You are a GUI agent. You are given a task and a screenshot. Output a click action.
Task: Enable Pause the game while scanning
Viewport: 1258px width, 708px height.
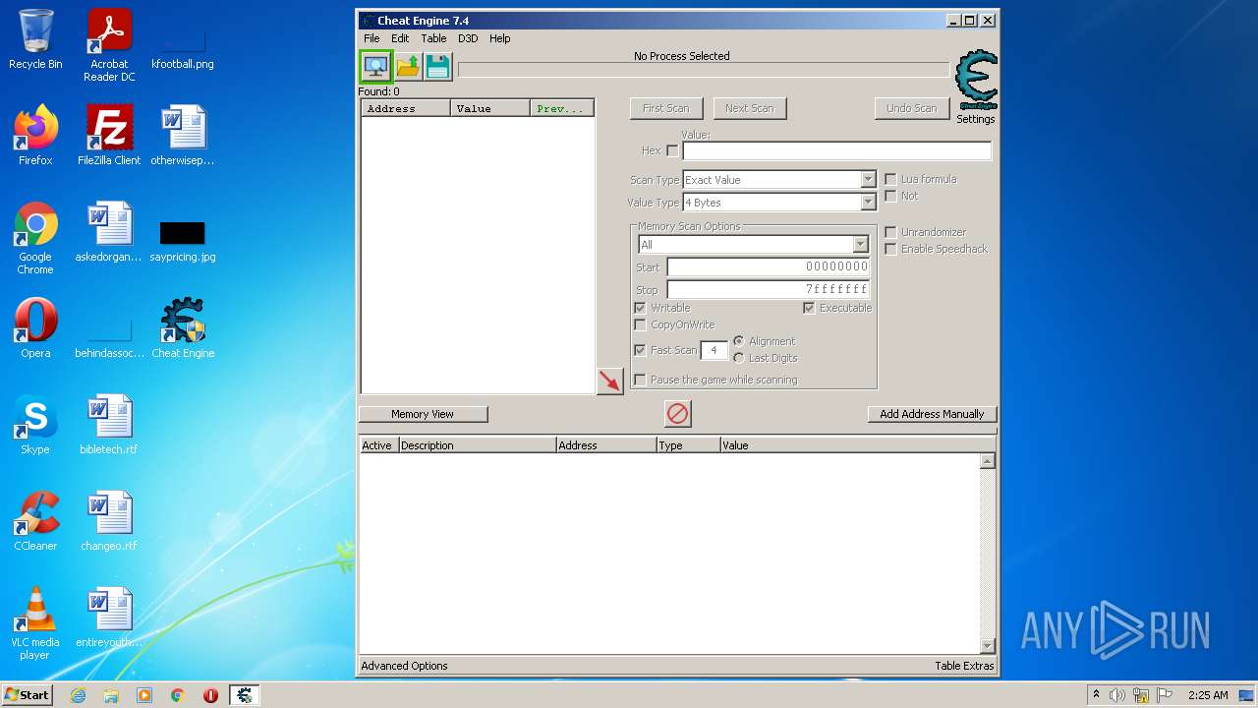point(640,380)
